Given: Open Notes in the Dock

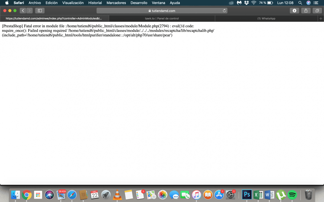Looking at the screenshot, I should point(128,195).
